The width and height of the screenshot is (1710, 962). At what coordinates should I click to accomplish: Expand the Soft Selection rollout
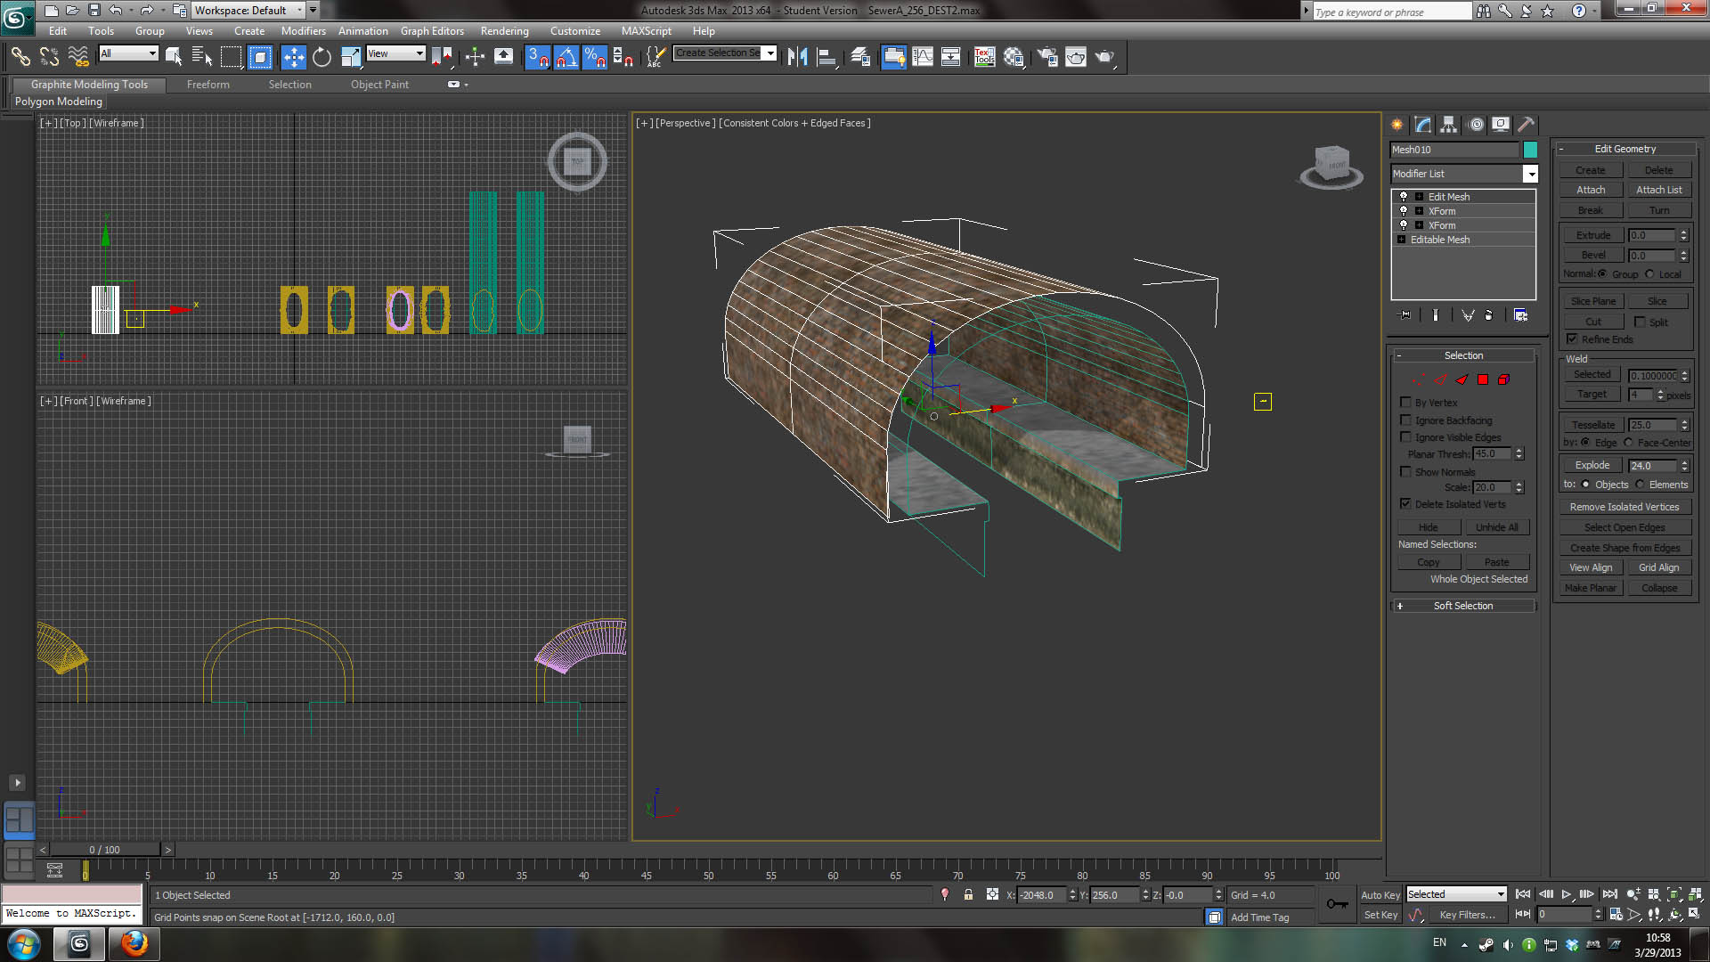point(1462,606)
